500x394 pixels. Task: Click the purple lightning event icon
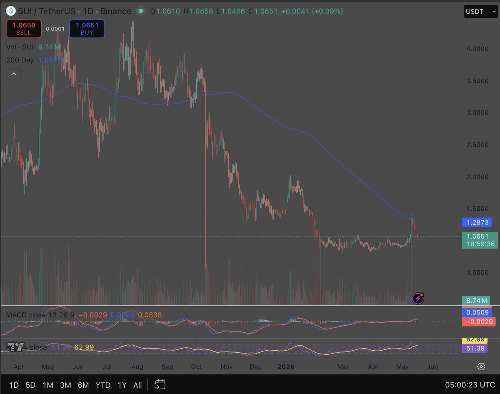(x=418, y=298)
